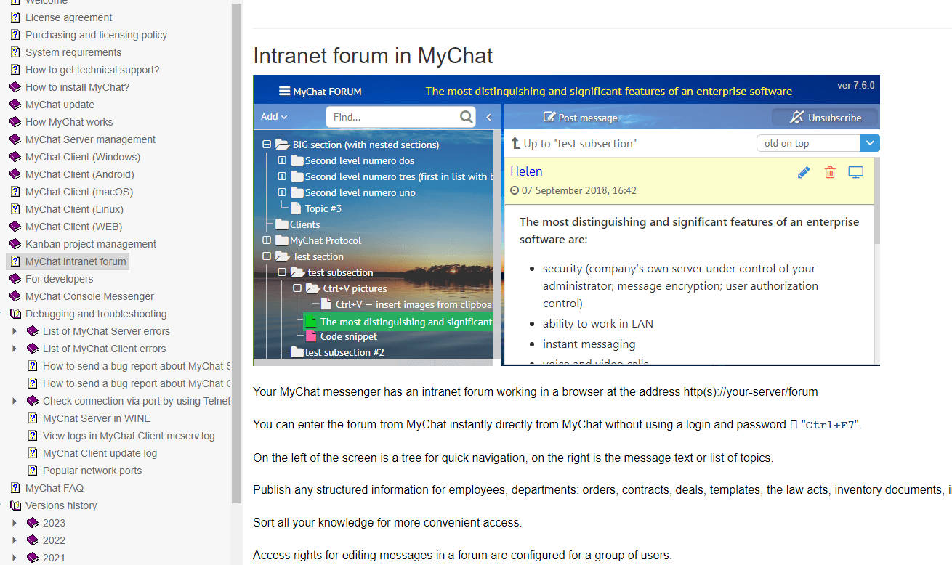952x565 pixels.
Task: Click the red trash delete icon on Helen's message
Action: coord(830,172)
